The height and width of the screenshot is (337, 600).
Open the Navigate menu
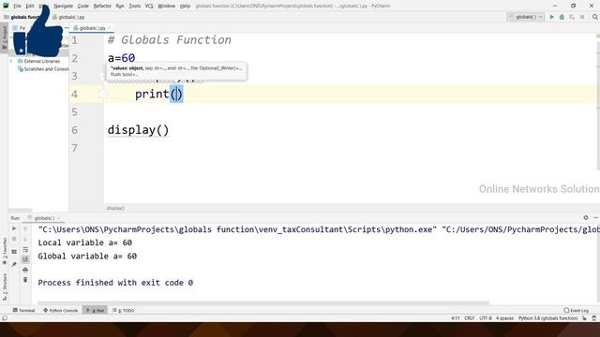(63, 6)
